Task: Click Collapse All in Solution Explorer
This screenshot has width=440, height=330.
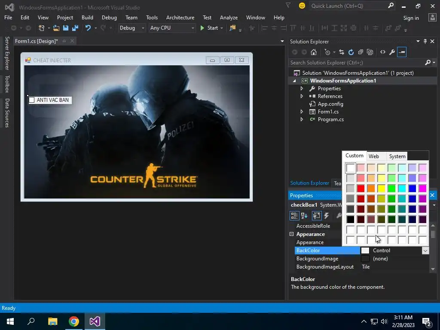Action: (361, 52)
